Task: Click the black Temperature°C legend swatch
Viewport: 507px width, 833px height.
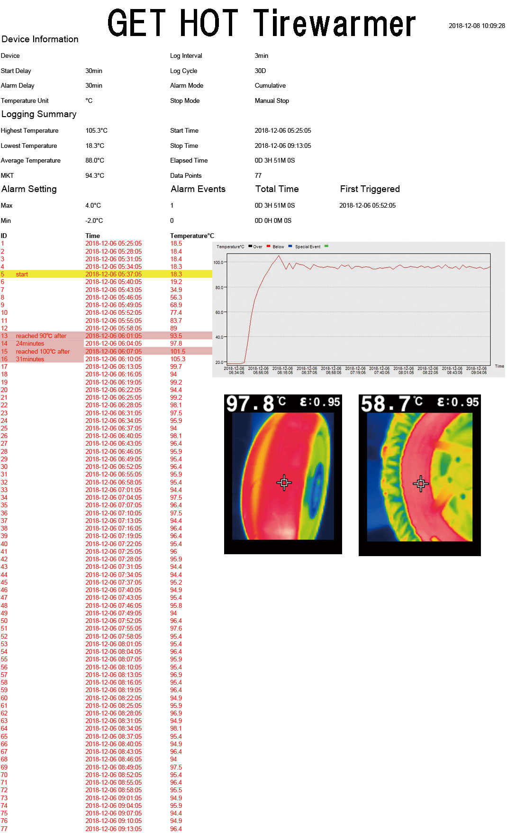Action: pos(250,246)
